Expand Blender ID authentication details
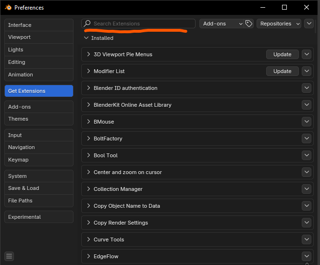This screenshot has width=320, height=265. pos(88,88)
